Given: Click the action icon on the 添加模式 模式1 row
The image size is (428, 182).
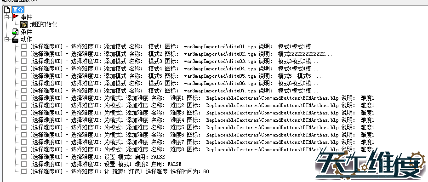Looking at the screenshot, I should coord(24,47).
